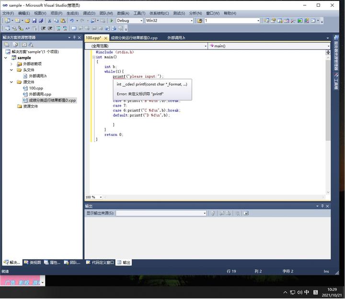Toggle word wrap in the Output toolbar
This screenshot has height=299, width=345.
[x=246, y=213]
